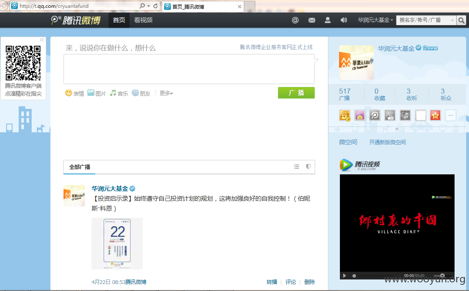Viewport: 469px width, 291px height.
Task: Click 转播 on the post
Action: pyautogui.click(x=271, y=282)
